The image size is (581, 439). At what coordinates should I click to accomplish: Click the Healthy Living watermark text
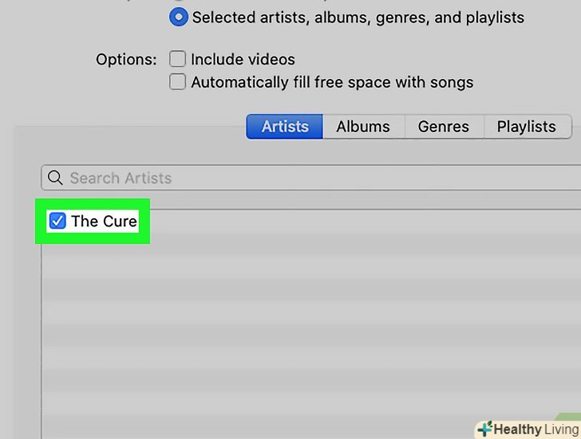pos(535,429)
